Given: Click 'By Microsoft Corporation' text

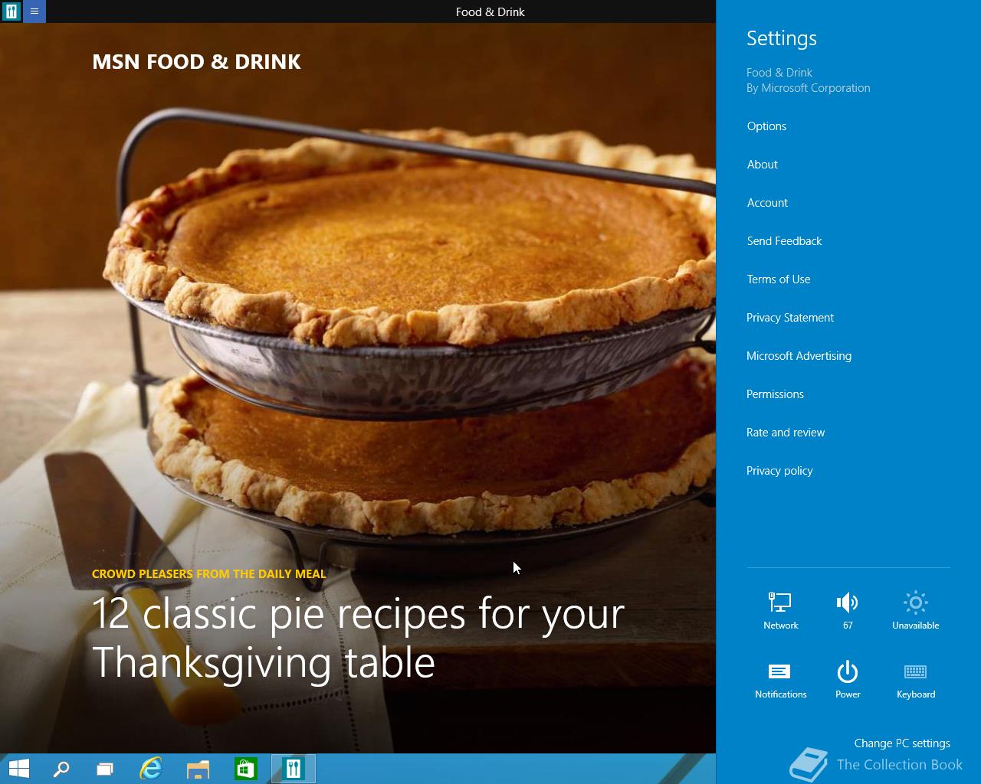Looking at the screenshot, I should point(809,88).
